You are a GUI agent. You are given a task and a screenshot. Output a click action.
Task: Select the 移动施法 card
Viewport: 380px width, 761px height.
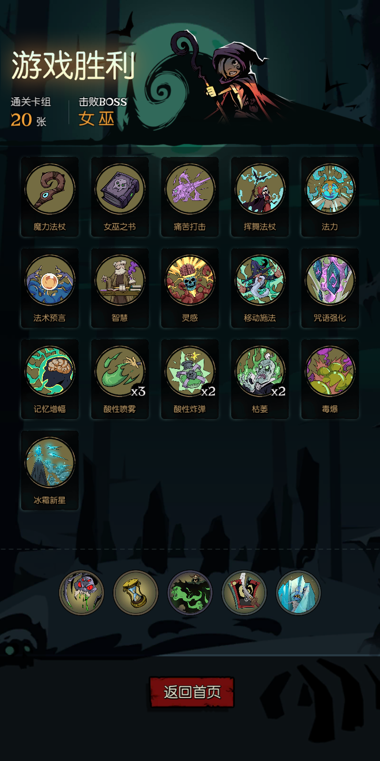(260, 288)
